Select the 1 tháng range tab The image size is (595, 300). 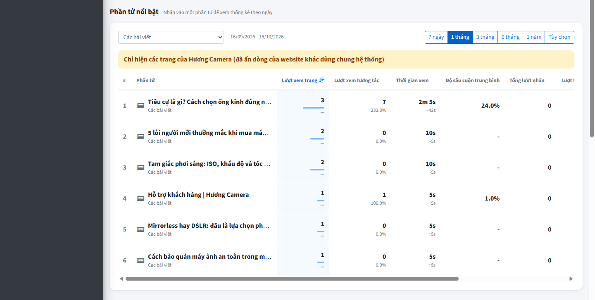[460, 37]
